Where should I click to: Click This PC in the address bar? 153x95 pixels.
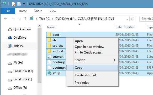pos(44,19)
